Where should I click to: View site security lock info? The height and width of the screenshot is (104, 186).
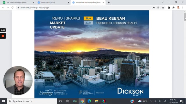click(18, 8)
